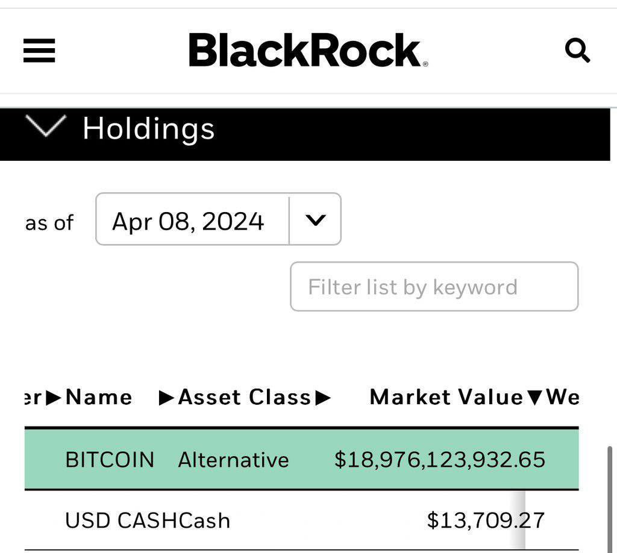This screenshot has height=553, width=617.
Task: Sort by Asset Class column header
Action: click(245, 397)
